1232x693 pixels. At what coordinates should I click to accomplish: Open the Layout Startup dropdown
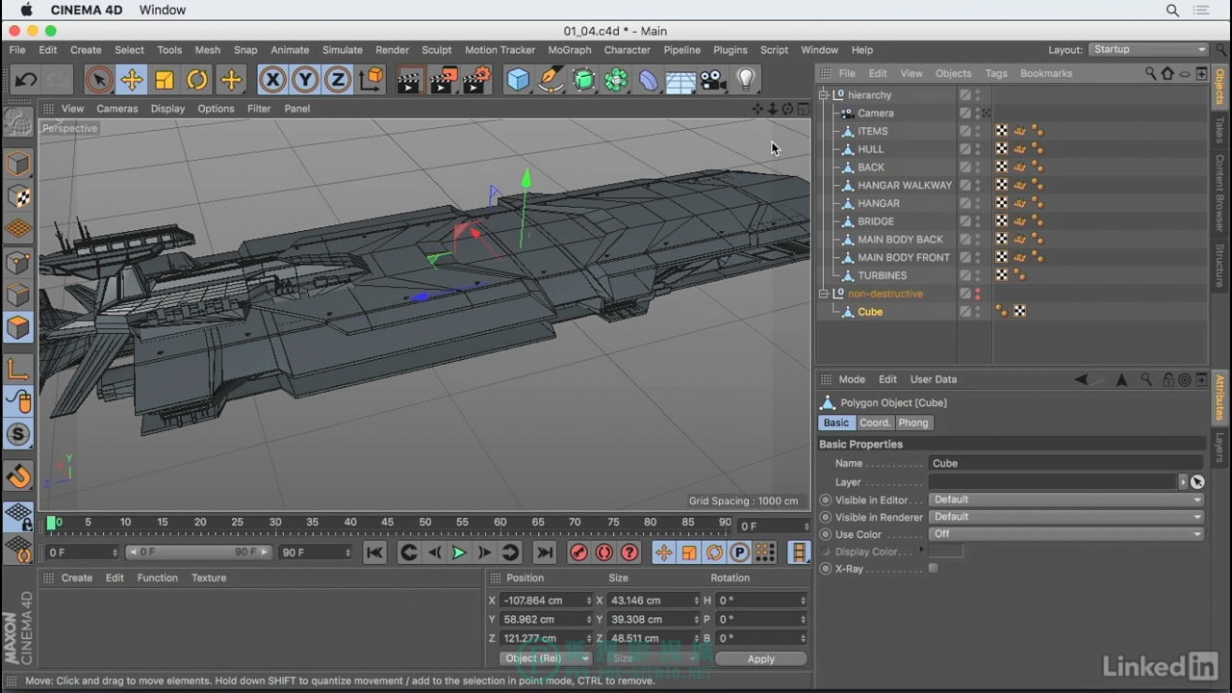tap(1148, 50)
